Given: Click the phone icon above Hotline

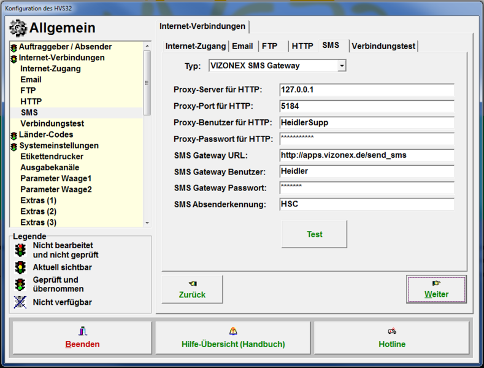Looking at the screenshot, I should point(391,331).
